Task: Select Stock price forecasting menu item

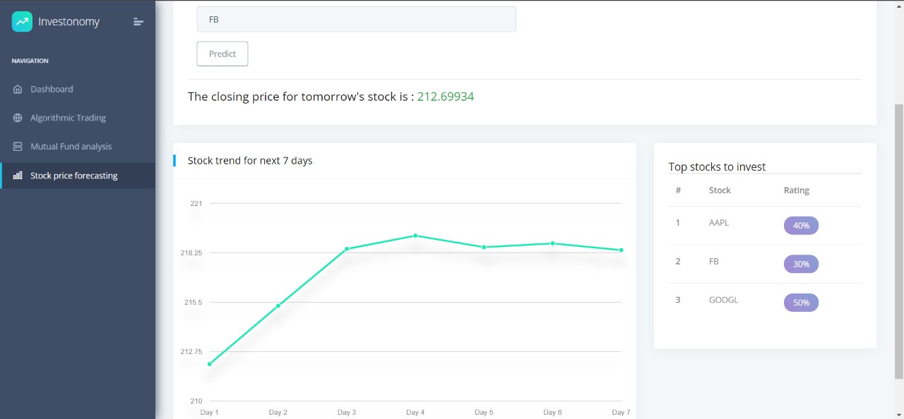Action: click(73, 176)
